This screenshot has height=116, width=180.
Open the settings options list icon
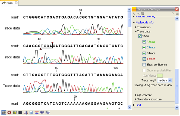coord(177,14)
